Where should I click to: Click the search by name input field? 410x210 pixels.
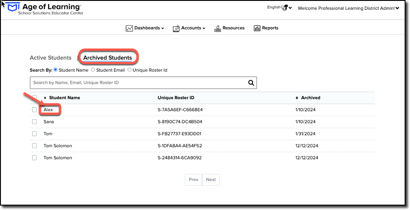point(143,83)
